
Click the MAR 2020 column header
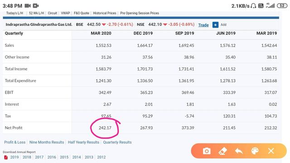pyautogui.click(x=101, y=33)
